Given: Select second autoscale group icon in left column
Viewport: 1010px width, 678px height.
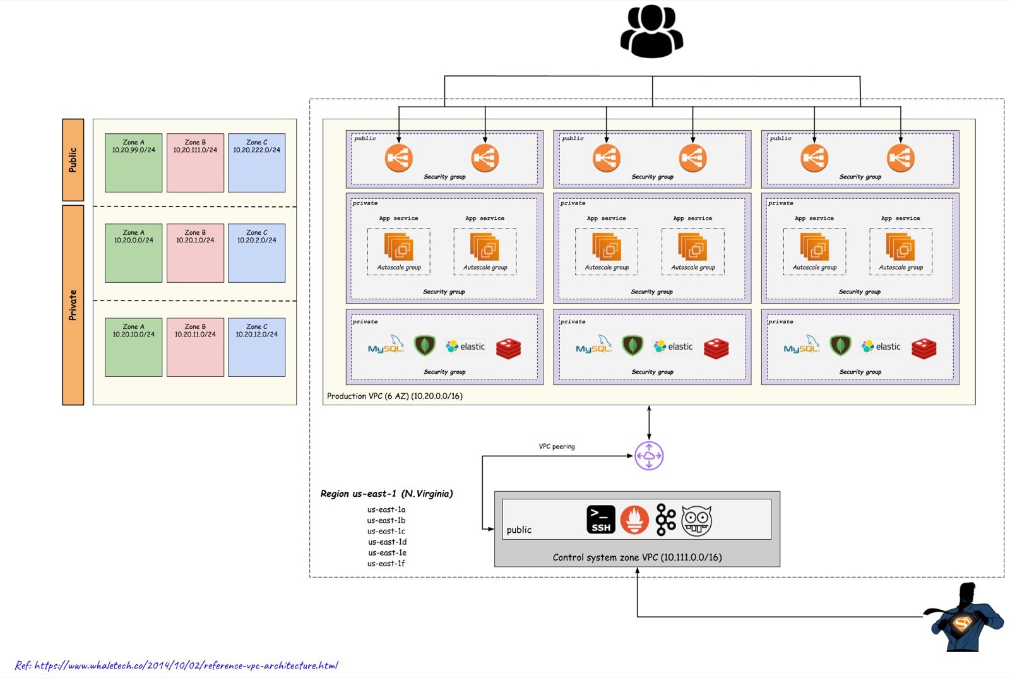Looking at the screenshot, I should [485, 247].
